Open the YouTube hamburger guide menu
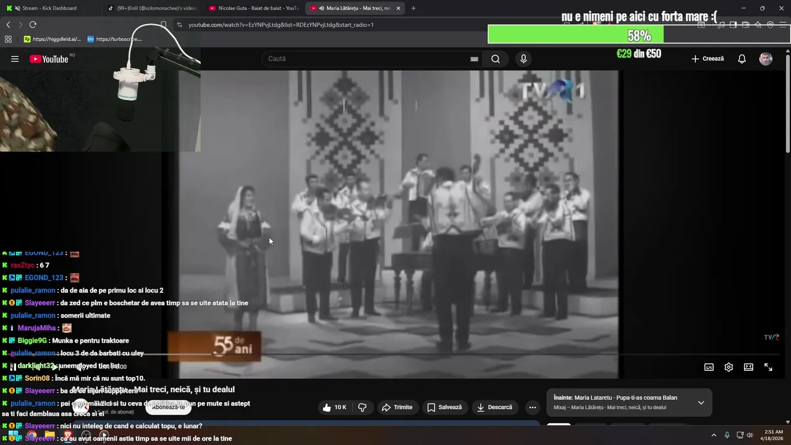The width and height of the screenshot is (791, 445). (x=15, y=59)
